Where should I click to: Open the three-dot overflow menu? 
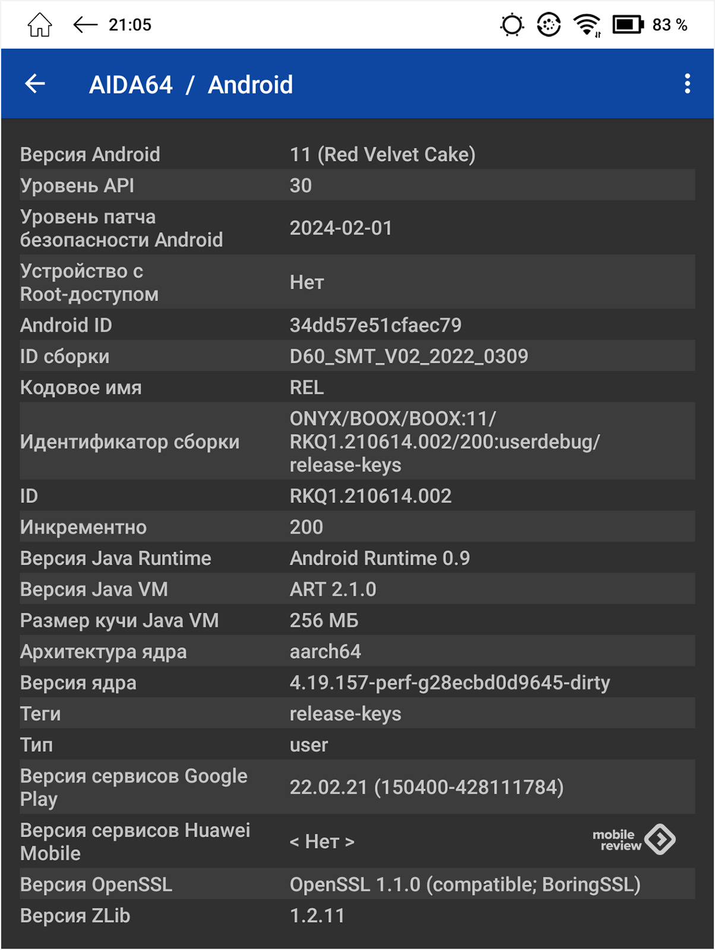tap(687, 84)
